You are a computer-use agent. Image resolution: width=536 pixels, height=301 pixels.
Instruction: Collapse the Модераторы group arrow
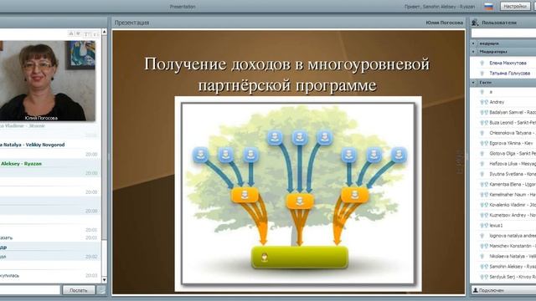473,52
